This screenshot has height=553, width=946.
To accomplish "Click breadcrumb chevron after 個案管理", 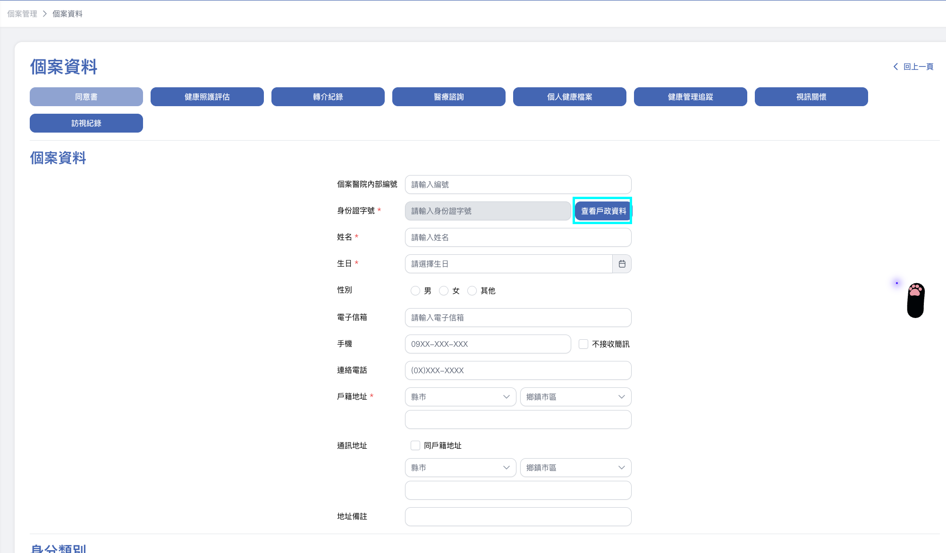I will [x=45, y=14].
